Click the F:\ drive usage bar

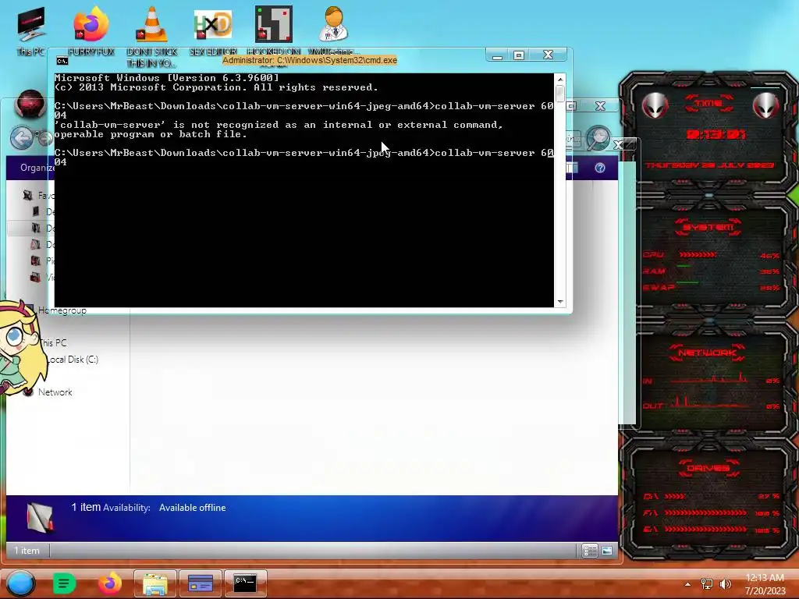(705, 513)
